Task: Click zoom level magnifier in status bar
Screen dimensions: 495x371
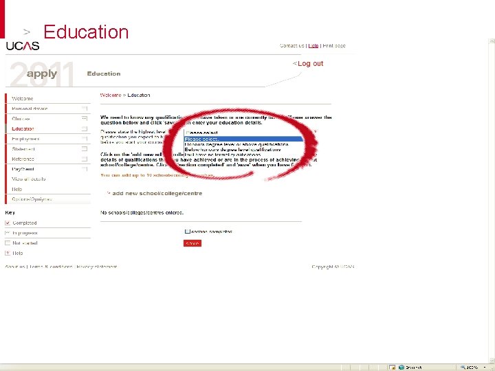Action: coord(463,367)
